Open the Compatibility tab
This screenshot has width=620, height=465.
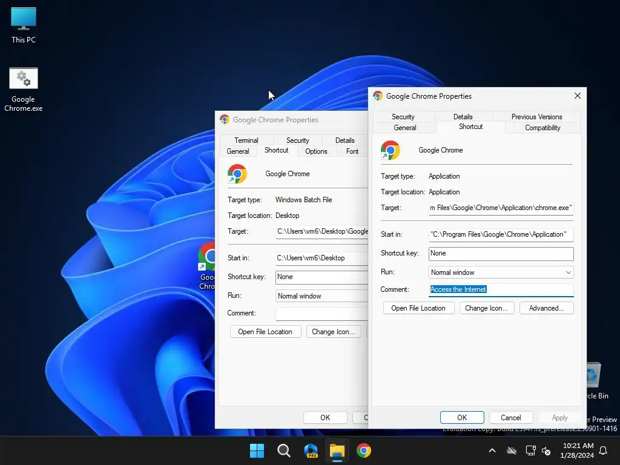click(x=542, y=128)
